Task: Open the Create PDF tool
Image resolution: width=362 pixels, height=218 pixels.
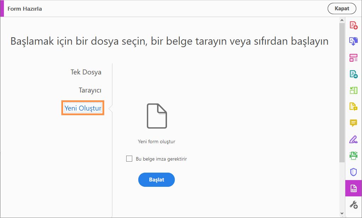Action: pyautogui.click(x=353, y=25)
